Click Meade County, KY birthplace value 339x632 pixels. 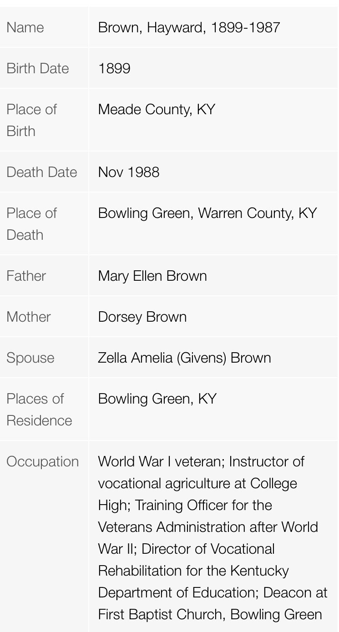tap(157, 109)
